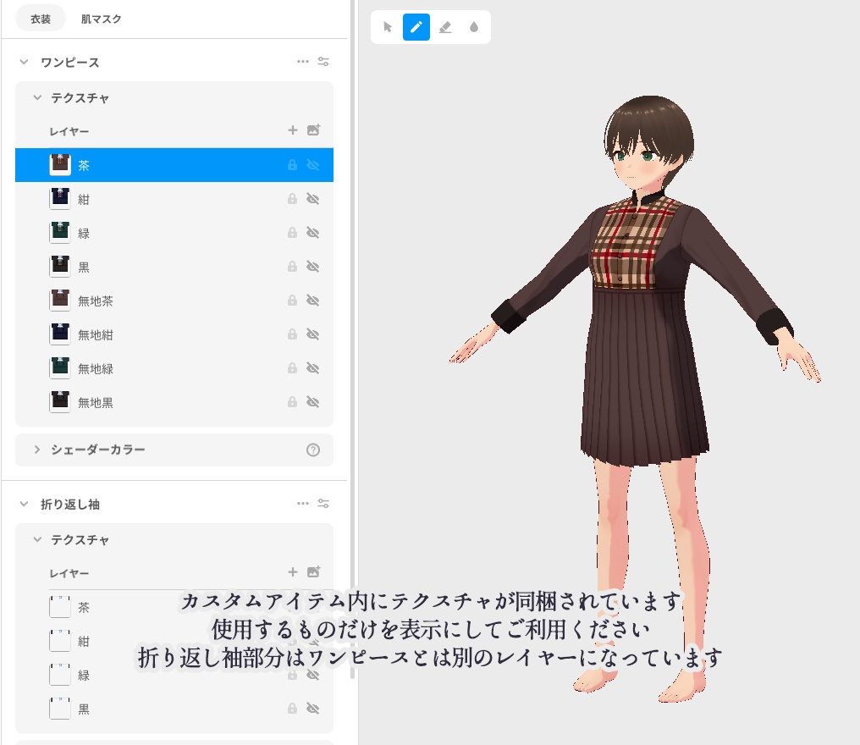
Task: Collapse the 折り返し袖 section
Action: (23, 503)
